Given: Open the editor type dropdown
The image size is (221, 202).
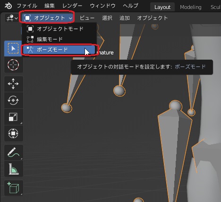Looking at the screenshot, I should click(x=12, y=18).
